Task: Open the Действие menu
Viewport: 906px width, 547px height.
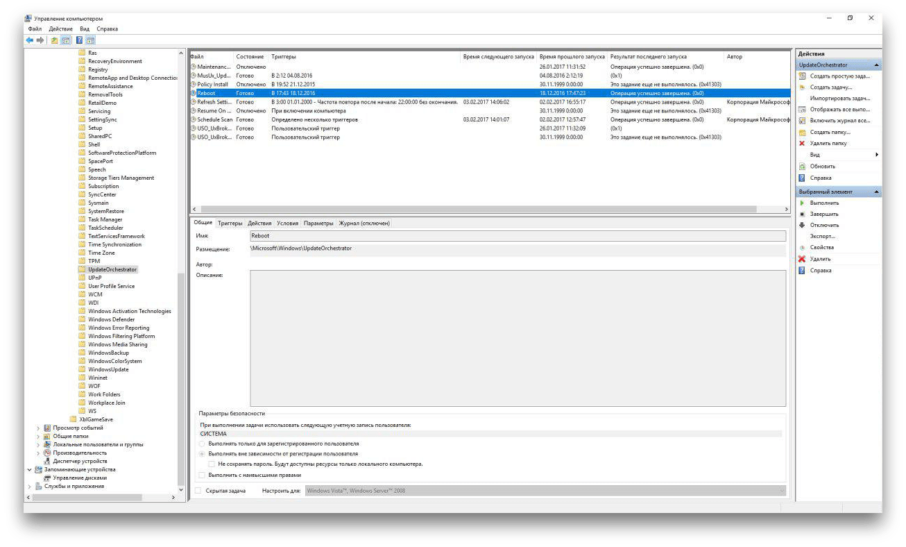Action: click(x=60, y=29)
